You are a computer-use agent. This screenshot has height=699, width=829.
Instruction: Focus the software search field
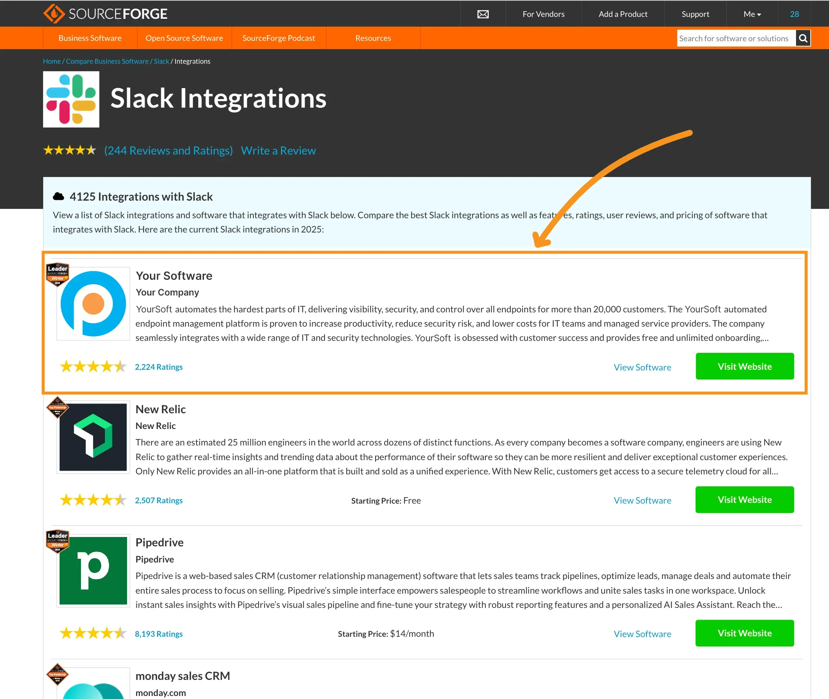pos(736,38)
